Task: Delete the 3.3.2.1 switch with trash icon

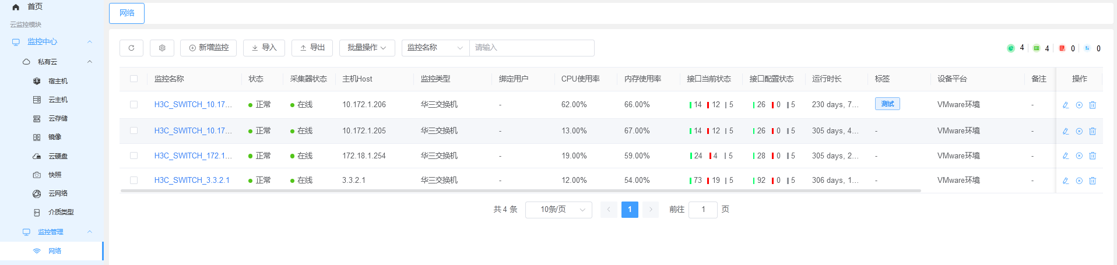Action: pyautogui.click(x=1093, y=181)
